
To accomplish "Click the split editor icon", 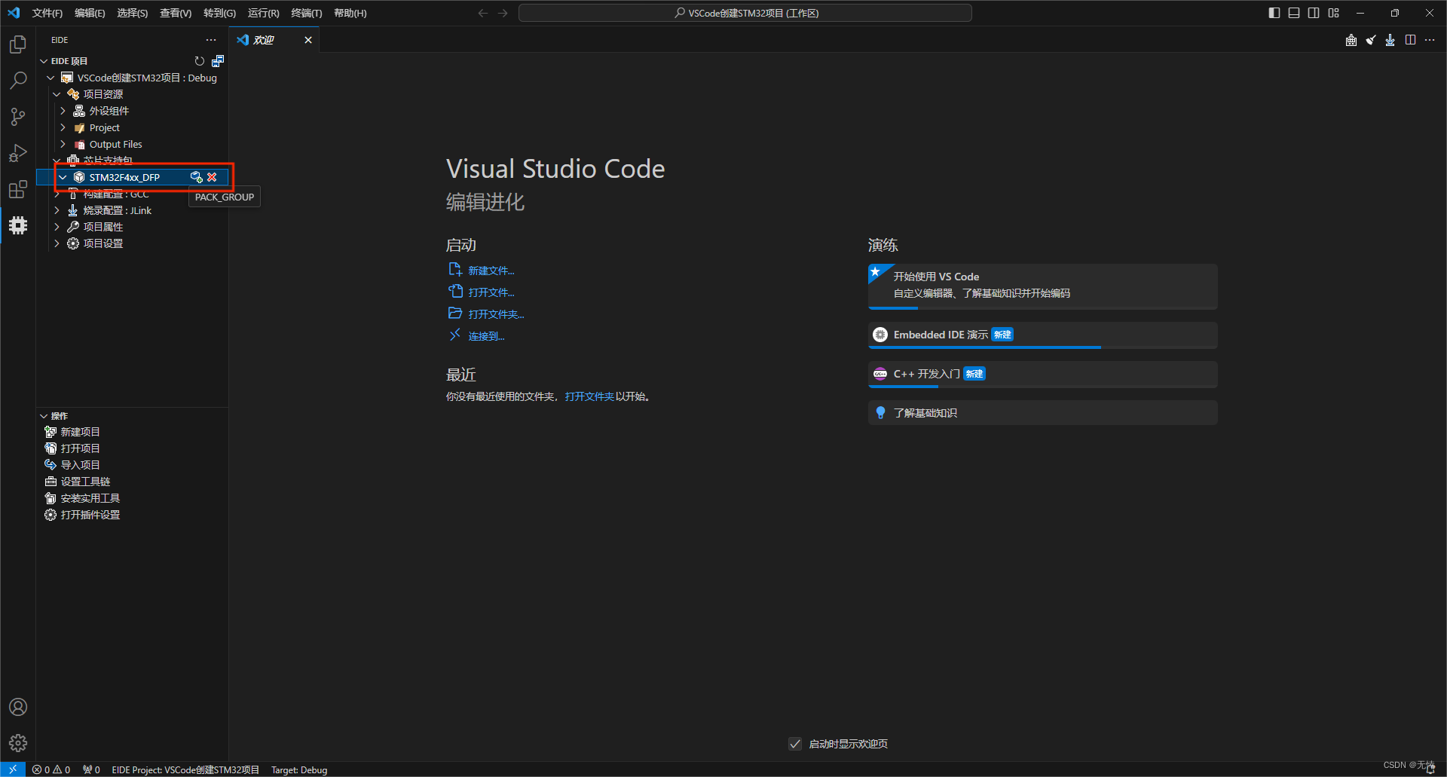I will click(x=1410, y=40).
